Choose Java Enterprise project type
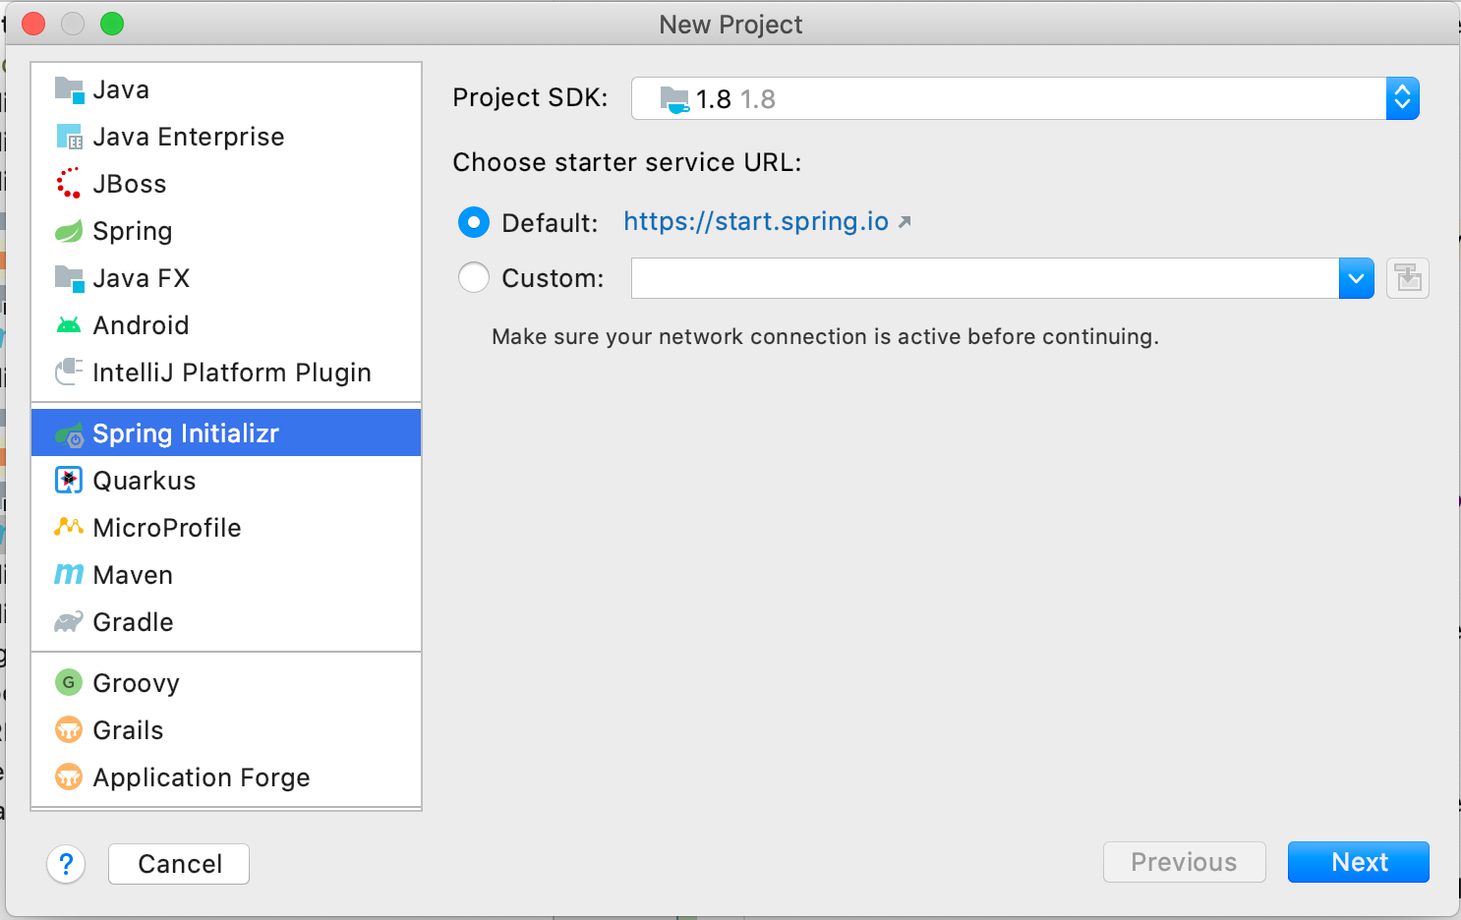Screen dimensions: 1461x920 (x=188, y=137)
